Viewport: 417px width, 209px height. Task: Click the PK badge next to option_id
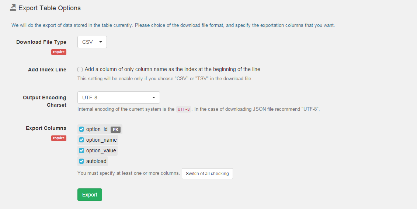tap(115, 130)
